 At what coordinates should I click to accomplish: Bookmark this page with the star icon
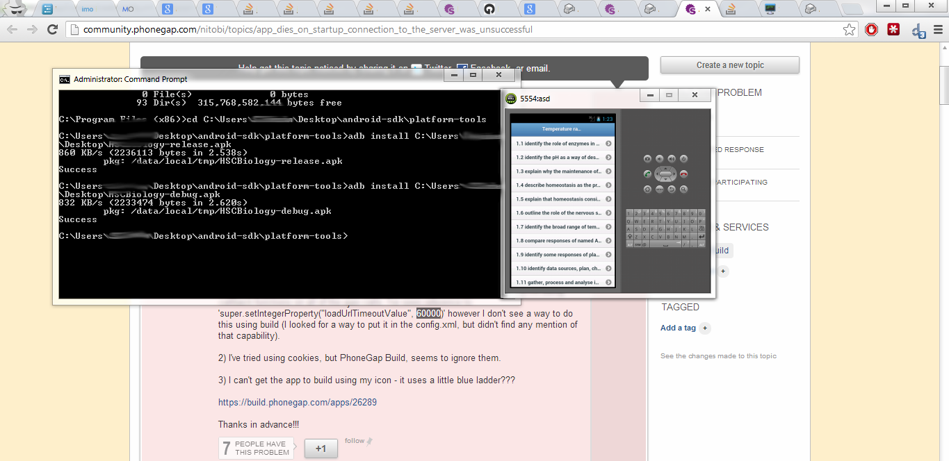tap(849, 30)
